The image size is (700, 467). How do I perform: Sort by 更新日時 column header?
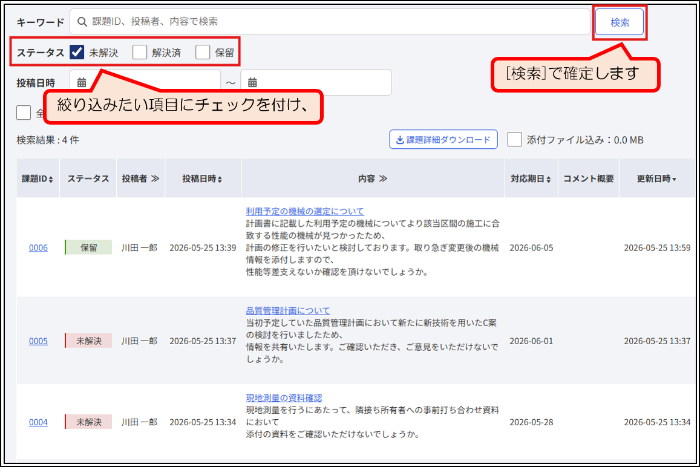656,178
